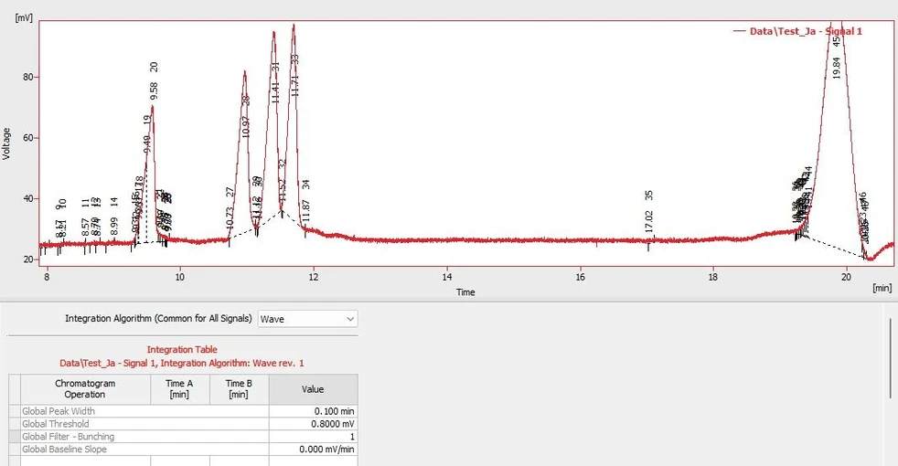Image resolution: width=898 pixels, height=466 pixels.
Task: Click the Time axis label
Action: pos(465,292)
